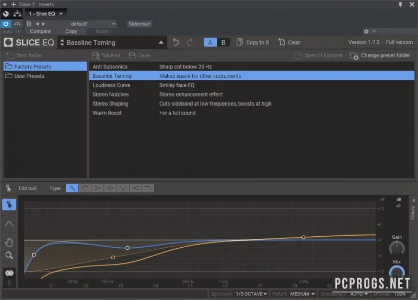The width and height of the screenshot is (418, 300).
Task: Open the User Presets folder
Action: tap(45, 76)
